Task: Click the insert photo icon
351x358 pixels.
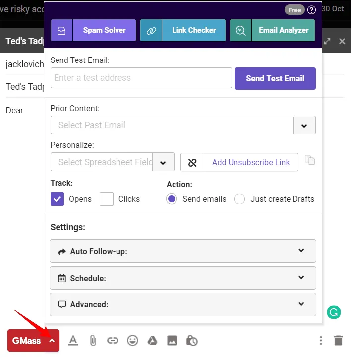Action: click(x=173, y=341)
